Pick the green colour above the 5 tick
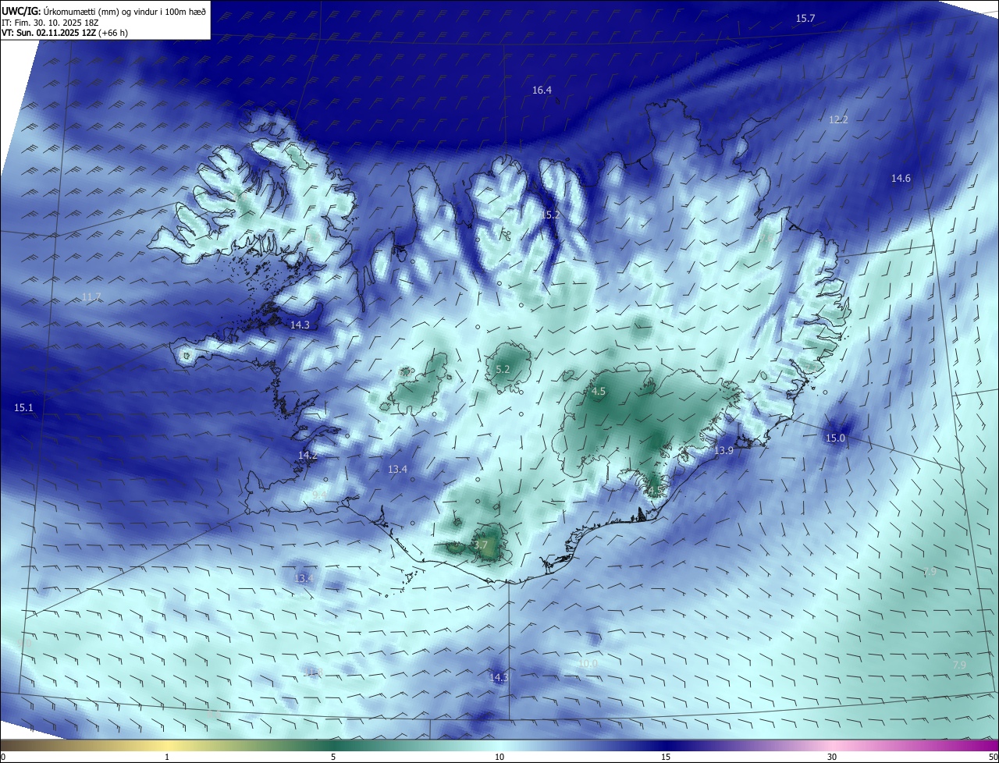 333,745
